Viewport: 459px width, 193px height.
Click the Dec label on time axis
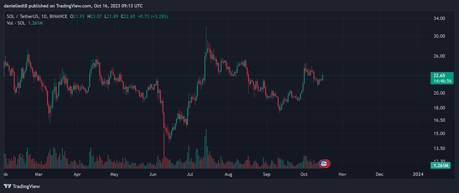coord(379,174)
